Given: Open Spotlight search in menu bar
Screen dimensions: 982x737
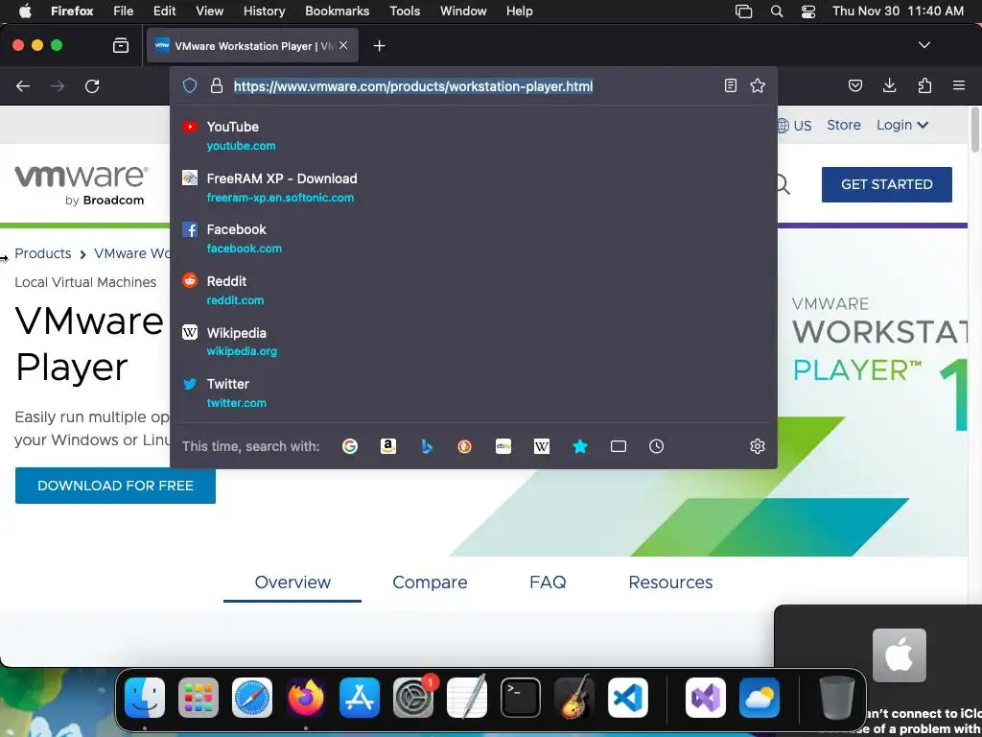Looking at the screenshot, I should click(x=777, y=12).
